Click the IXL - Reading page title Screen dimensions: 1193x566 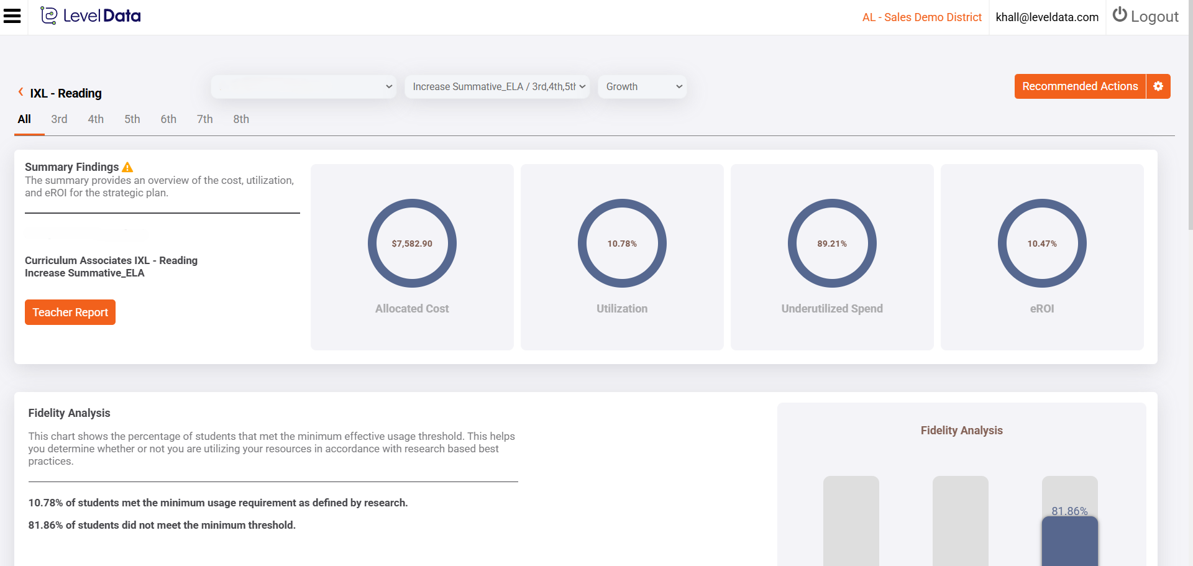tap(66, 93)
